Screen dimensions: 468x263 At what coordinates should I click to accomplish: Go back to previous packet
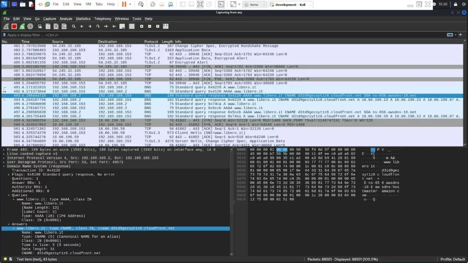tap(82, 26)
